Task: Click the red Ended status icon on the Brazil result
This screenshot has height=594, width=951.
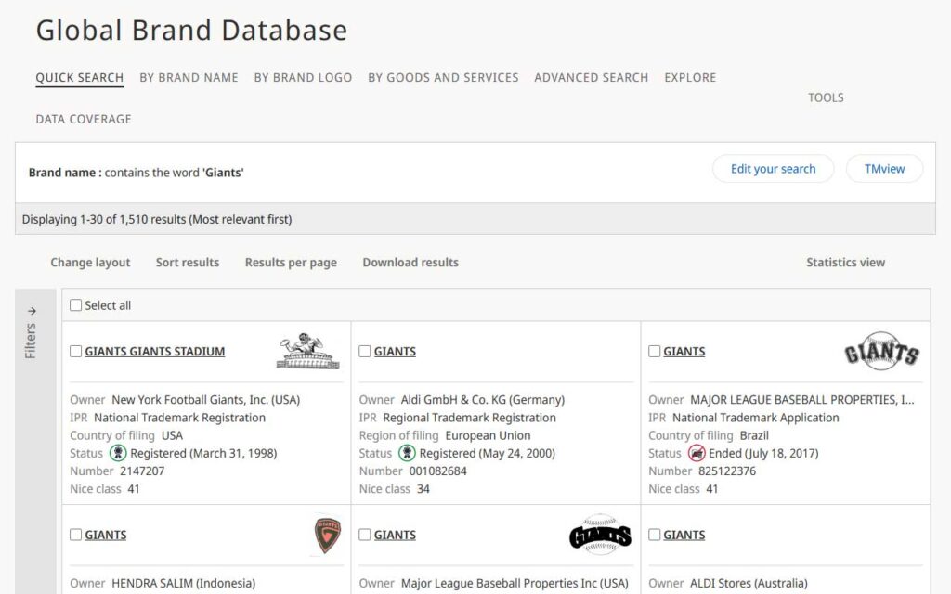Action: [696, 453]
